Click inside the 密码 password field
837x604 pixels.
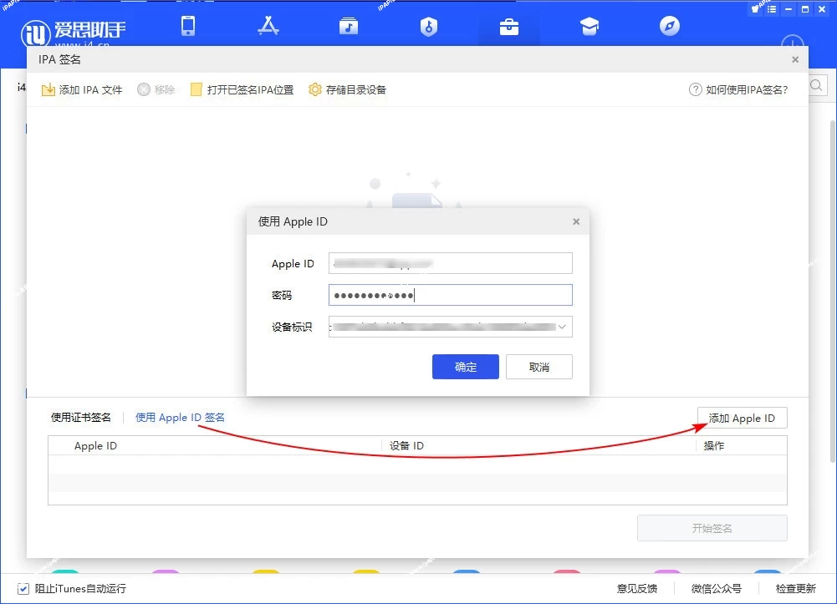[x=450, y=295]
